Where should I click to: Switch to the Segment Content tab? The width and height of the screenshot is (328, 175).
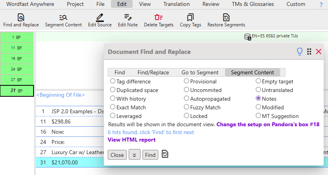coord(253,72)
